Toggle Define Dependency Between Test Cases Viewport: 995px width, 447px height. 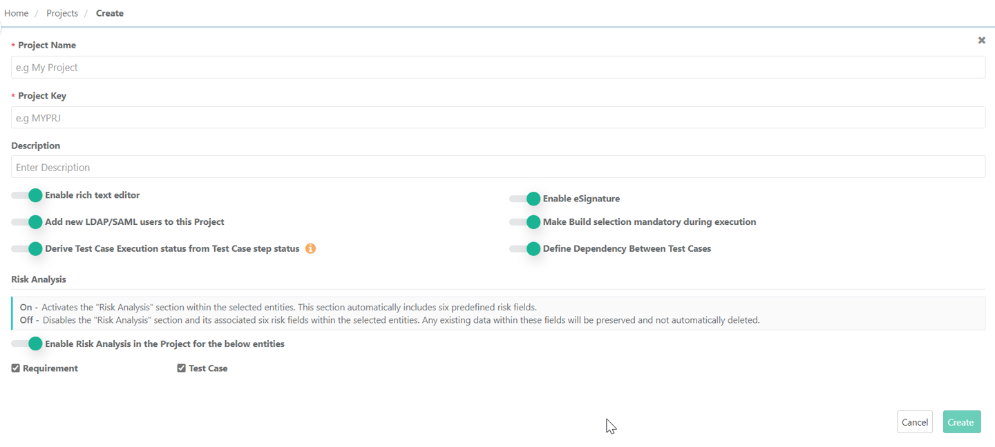coord(525,248)
